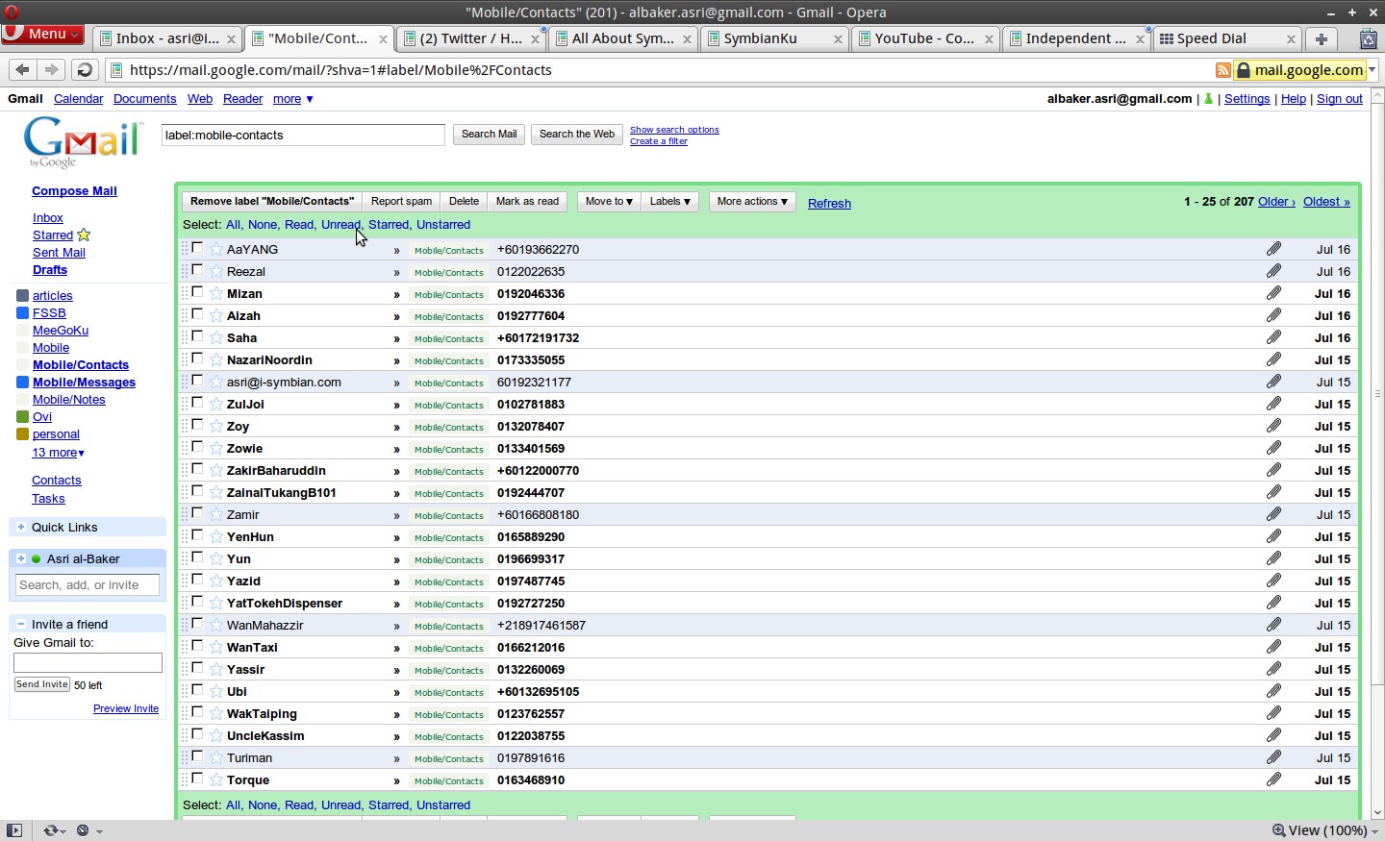This screenshot has height=841, width=1385.
Task: Click the attachment paperclip on AaYANG row
Action: click(x=1273, y=249)
